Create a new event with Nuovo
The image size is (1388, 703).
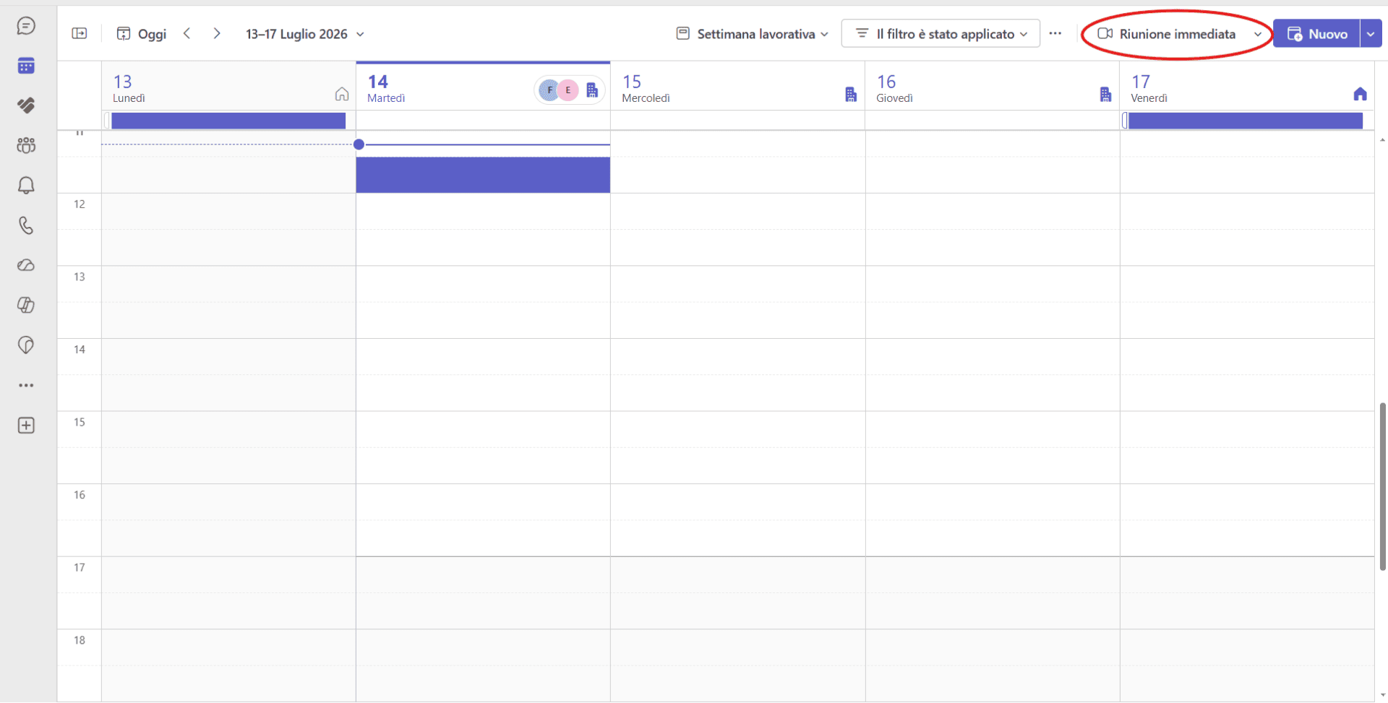(x=1316, y=34)
